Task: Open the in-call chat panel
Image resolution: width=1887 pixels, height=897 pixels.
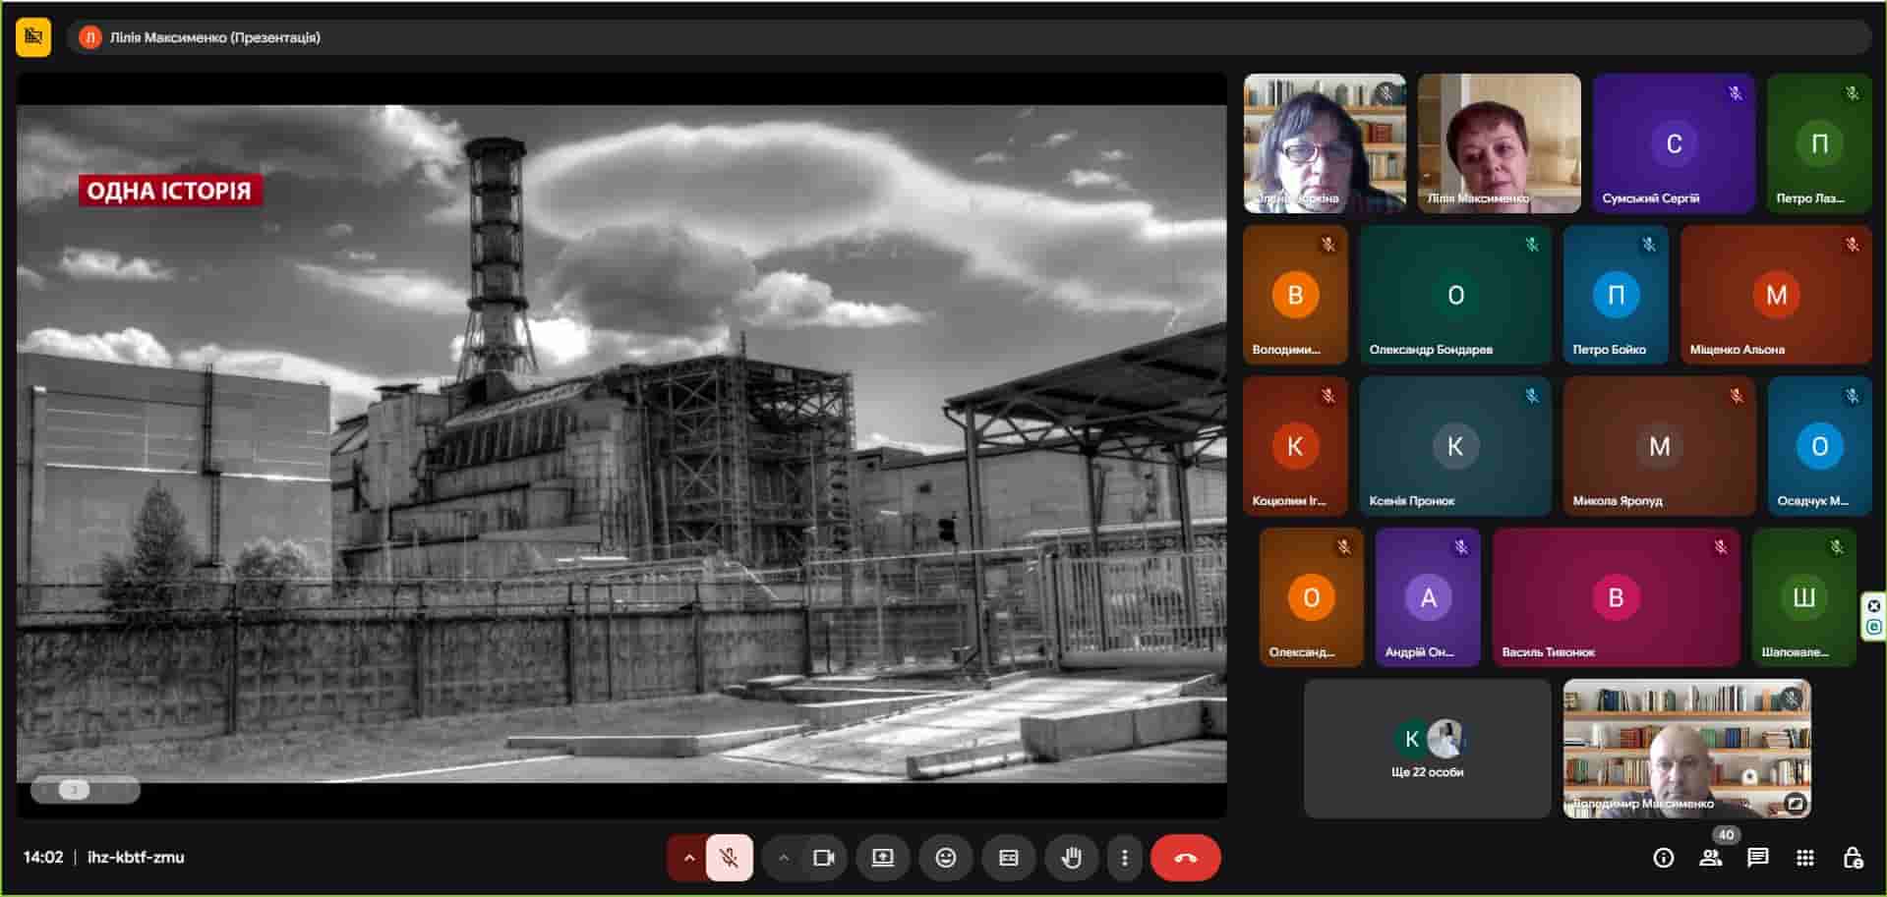Action: click(1757, 858)
